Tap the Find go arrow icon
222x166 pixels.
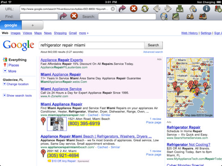pos(63,16)
